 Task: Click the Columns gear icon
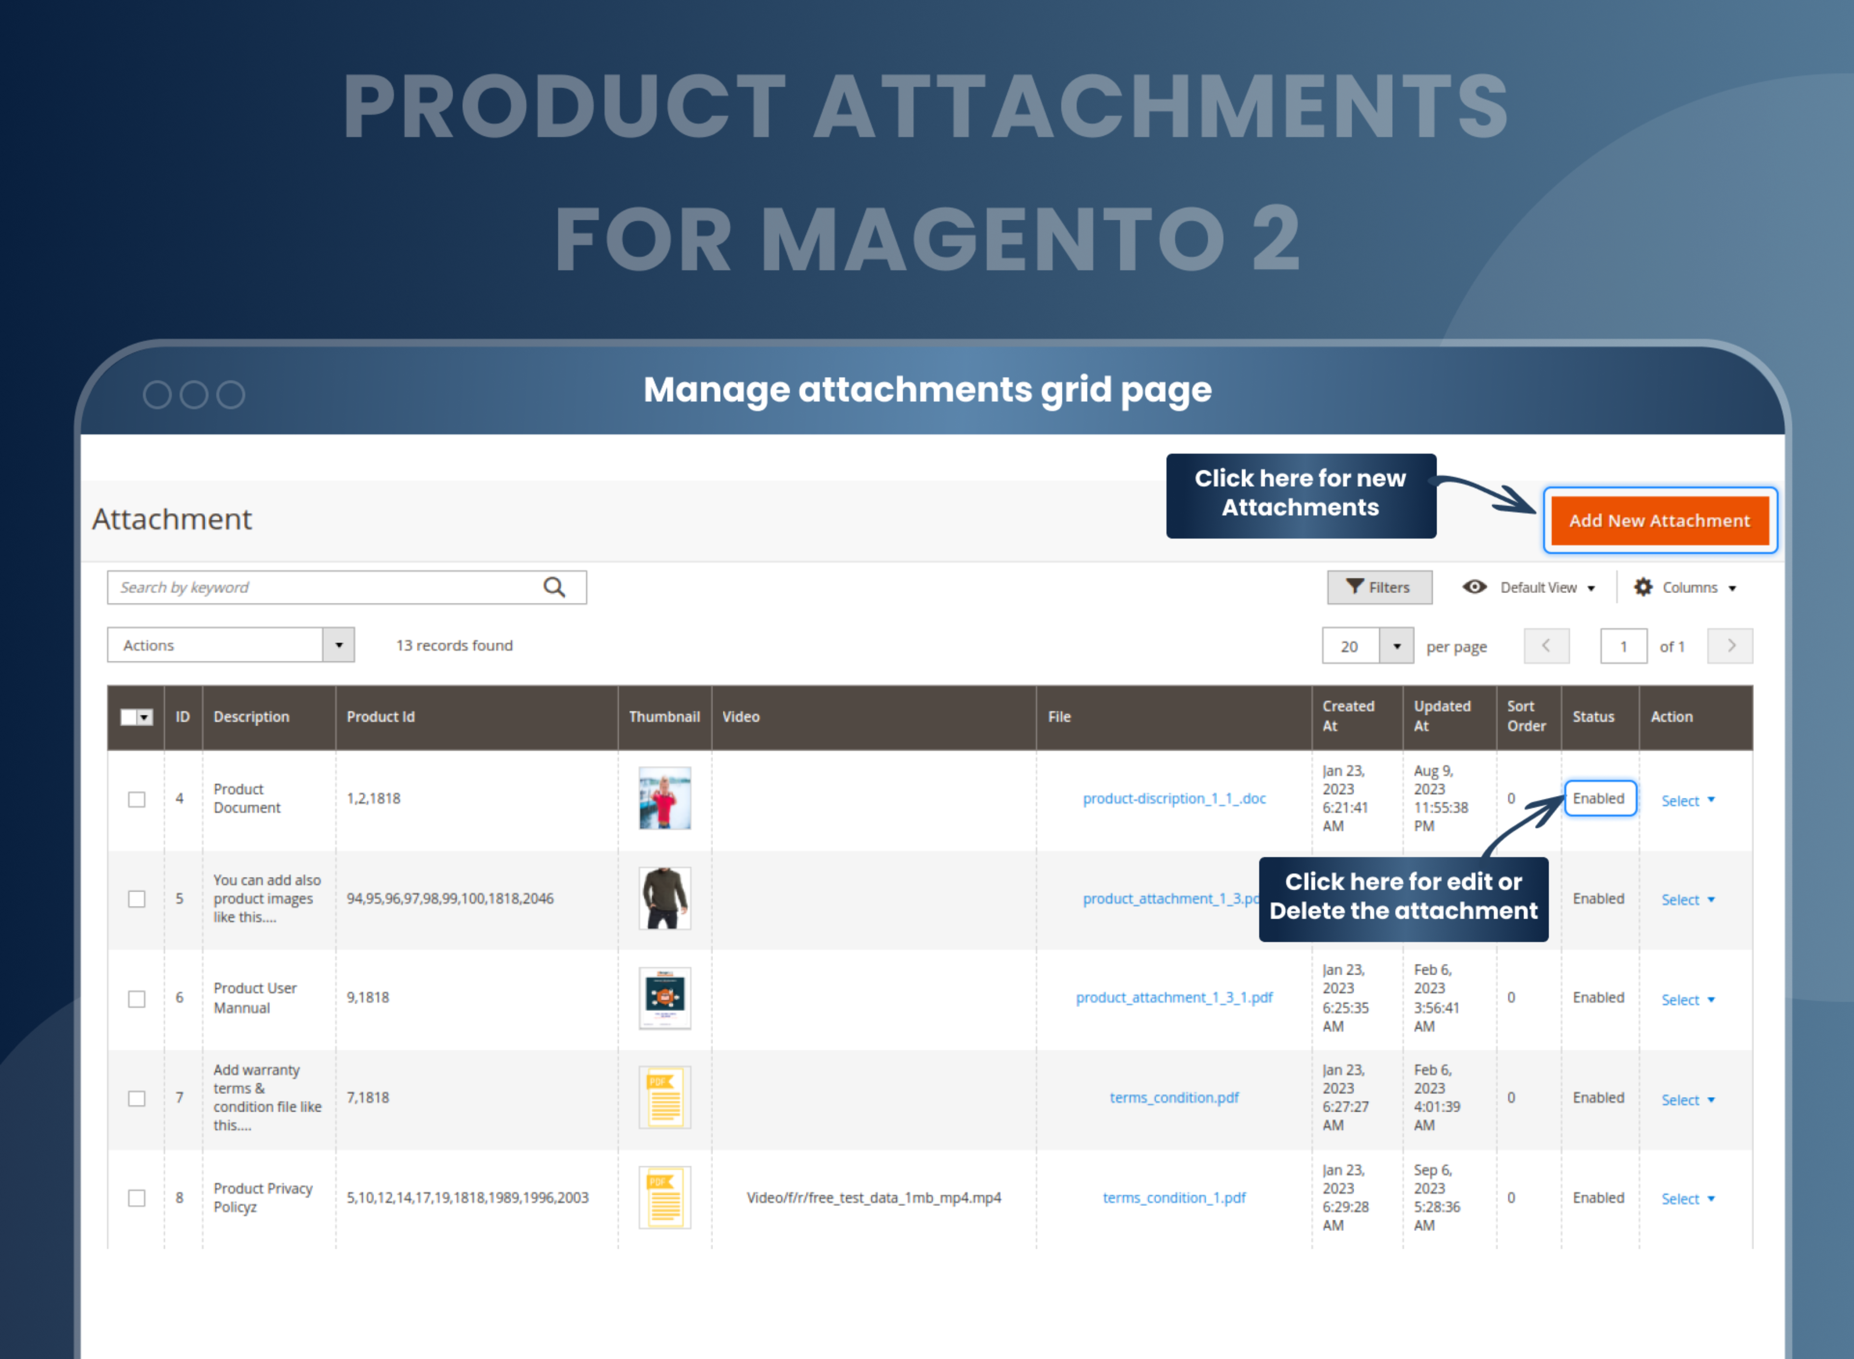click(x=1643, y=586)
